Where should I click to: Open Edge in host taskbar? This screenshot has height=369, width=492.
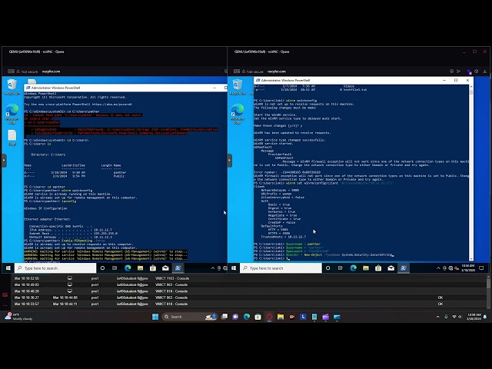[247, 317]
